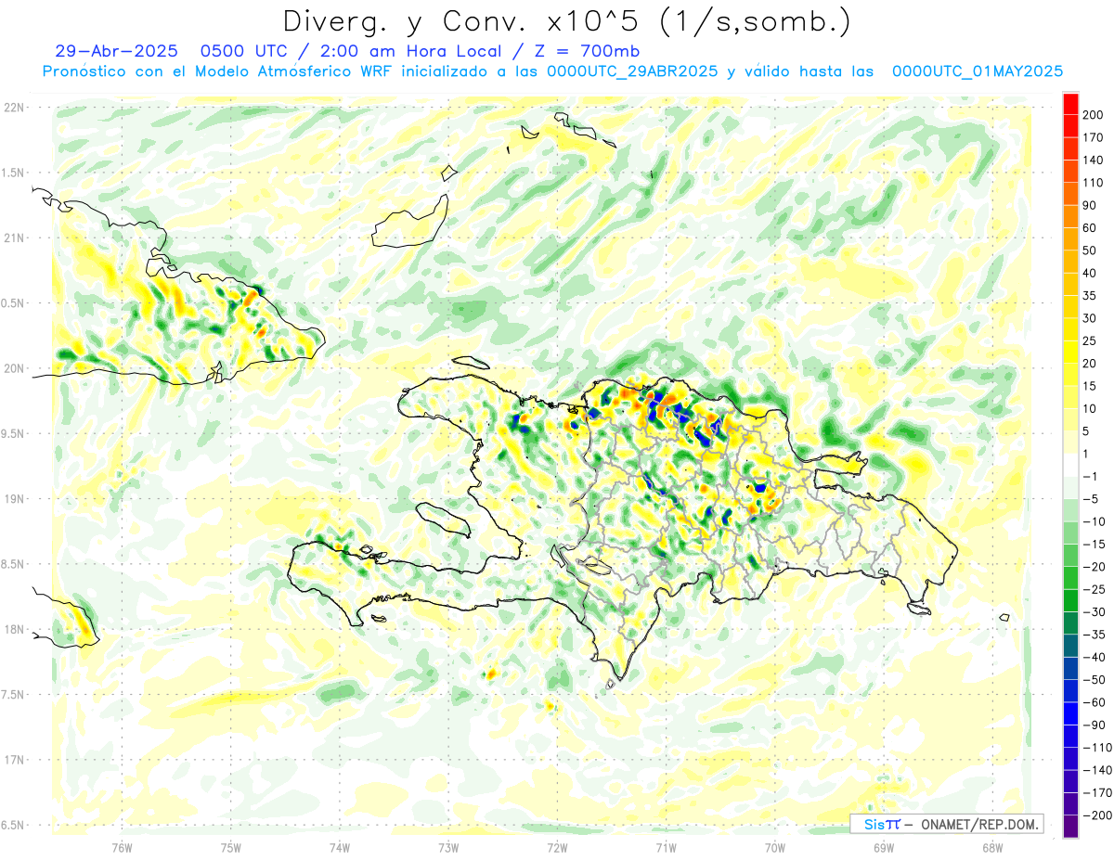Click the "-140" color scale value
Image resolution: width=1114 pixels, height=860 pixels.
click(1097, 770)
